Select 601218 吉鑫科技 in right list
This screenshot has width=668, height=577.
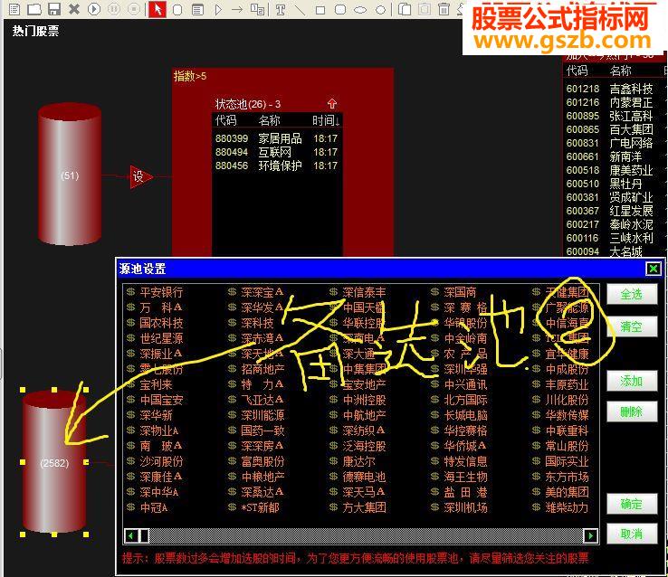610,89
